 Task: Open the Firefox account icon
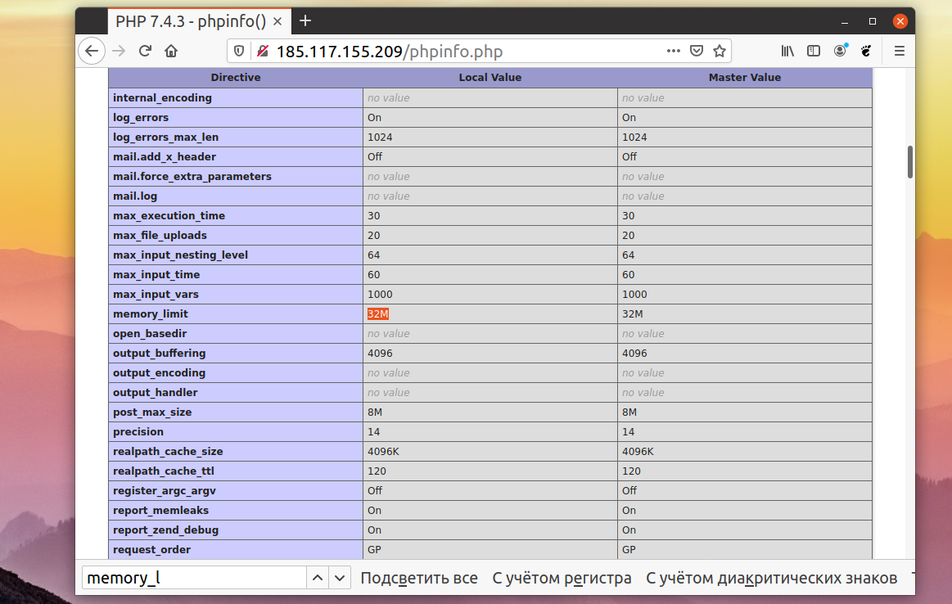click(840, 51)
